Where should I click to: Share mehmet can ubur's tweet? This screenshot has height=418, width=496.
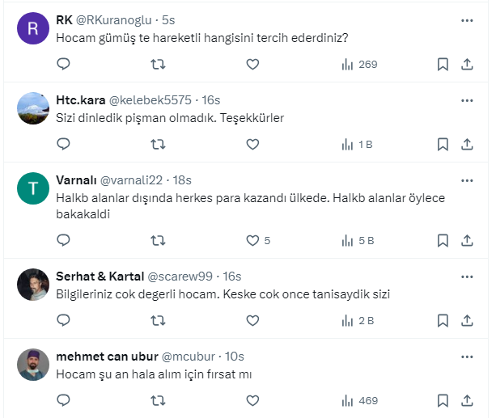tap(467, 399)
